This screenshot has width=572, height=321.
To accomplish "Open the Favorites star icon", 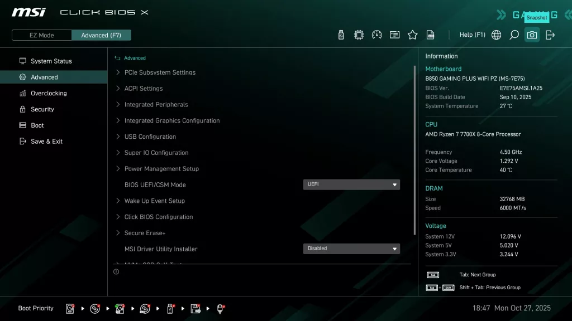I will (x=412, y=35).
